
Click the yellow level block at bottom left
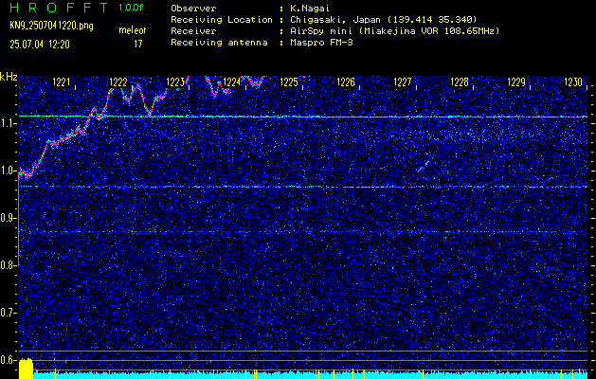coord(26,369)
